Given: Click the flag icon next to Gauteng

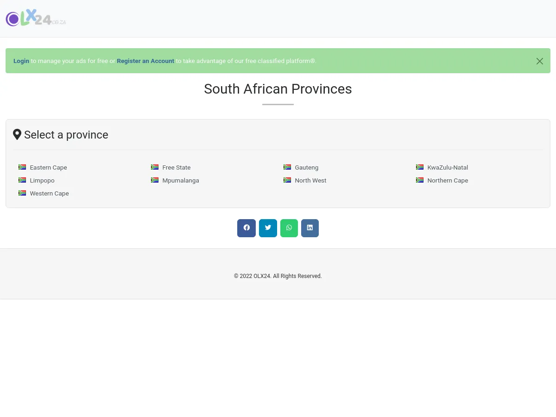Looking at the screenshot, I should tap(287, 167).
